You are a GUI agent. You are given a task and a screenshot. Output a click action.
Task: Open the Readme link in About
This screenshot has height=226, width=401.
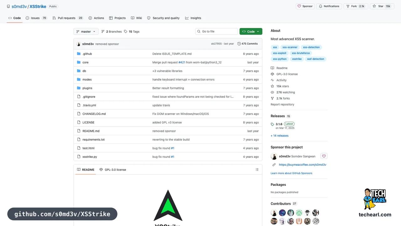click(279, 68)
